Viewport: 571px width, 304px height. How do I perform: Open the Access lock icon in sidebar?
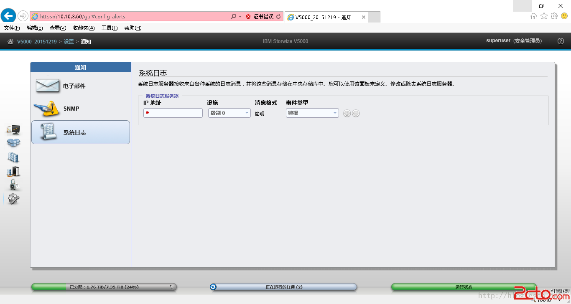(x=14, y=185)
